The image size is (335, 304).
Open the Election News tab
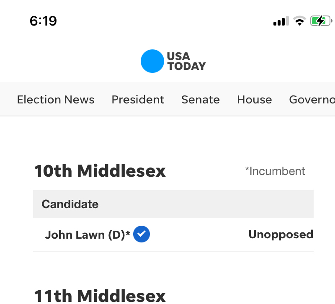[x=56, y=100]
